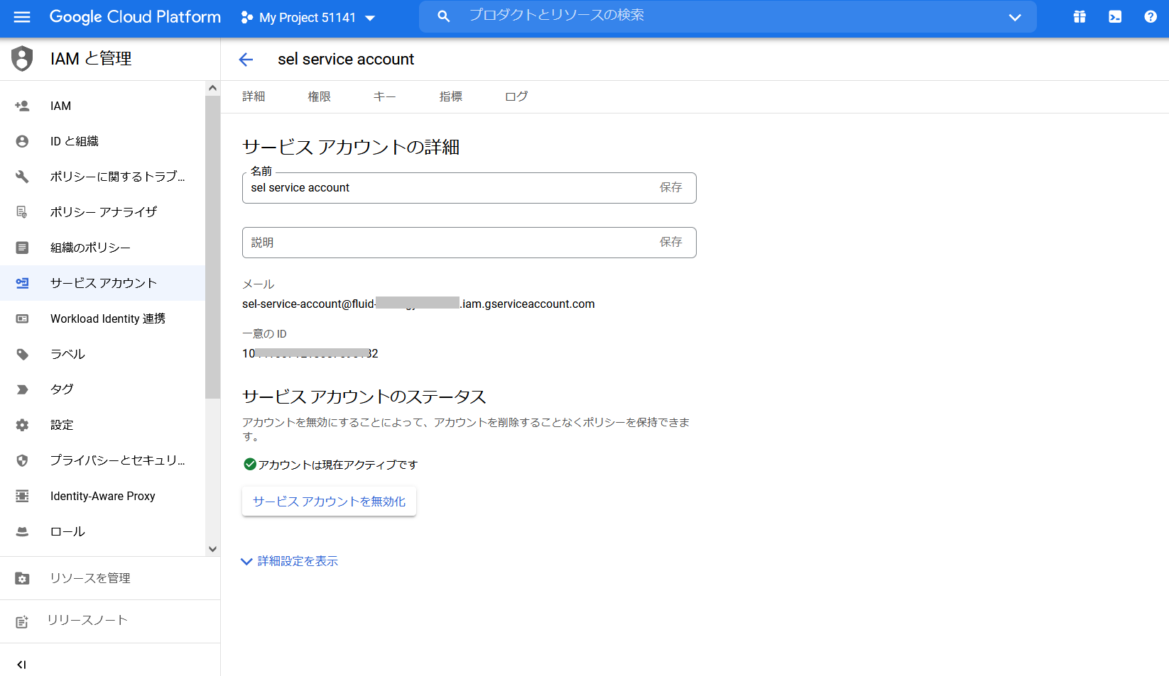Click the sidebar vertical scrollbar thumb

coord(212,247)
